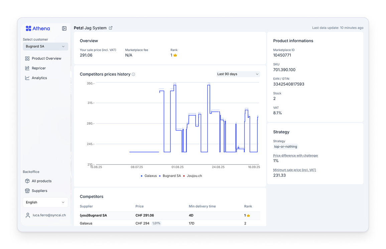Click the CHF 291.06 price cell

click(x=144, y=215)
